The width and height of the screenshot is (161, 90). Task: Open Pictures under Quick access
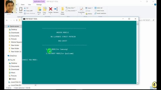pyautogui.click(x=14, y=39)
